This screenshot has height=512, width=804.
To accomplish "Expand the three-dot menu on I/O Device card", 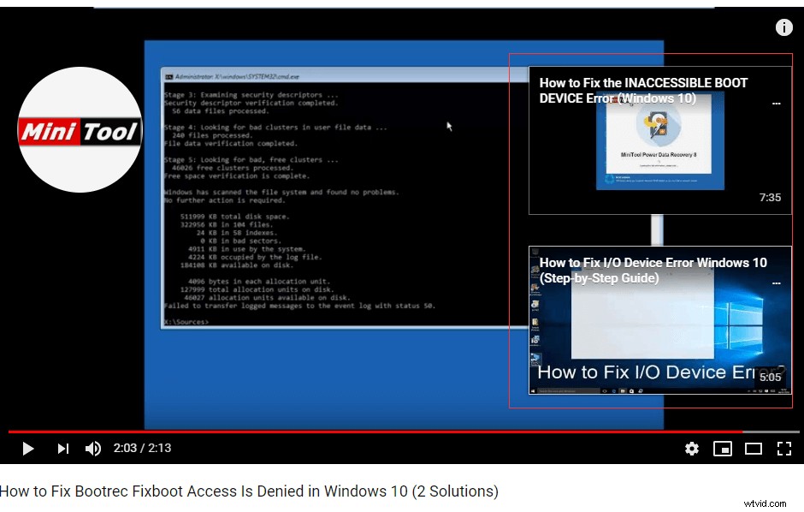I will tap(776, 283).
